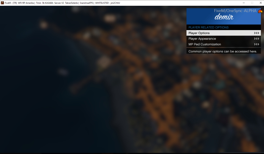Image resolution: width=264 pixels, height=154 pixels.
Task: Maximize the FiveM game window
Action: (252, 3)
